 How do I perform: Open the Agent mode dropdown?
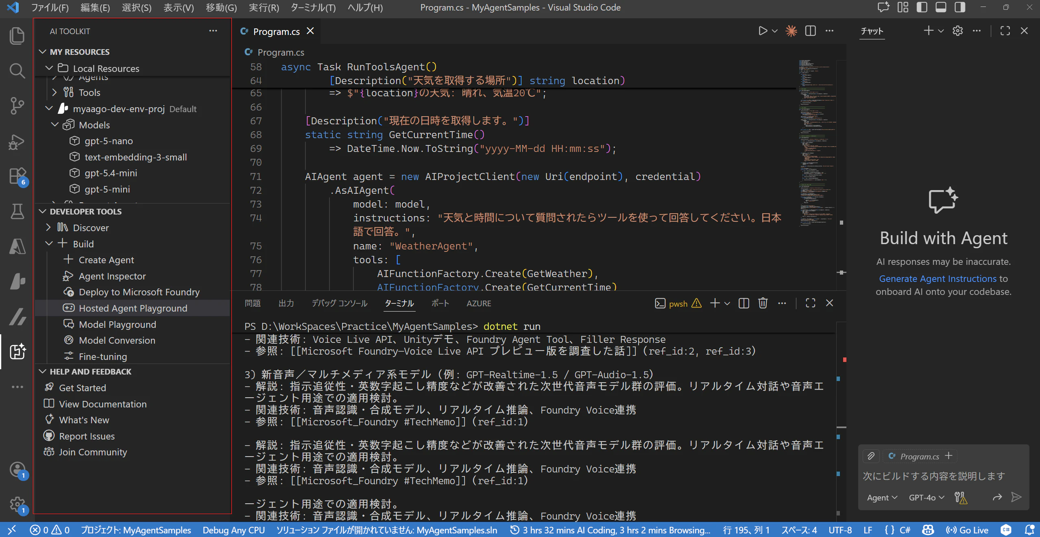click(x=882, y=498)
